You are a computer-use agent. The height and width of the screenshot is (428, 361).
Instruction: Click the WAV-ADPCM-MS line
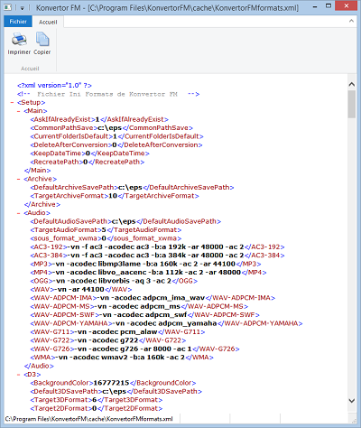pos(139,307)
